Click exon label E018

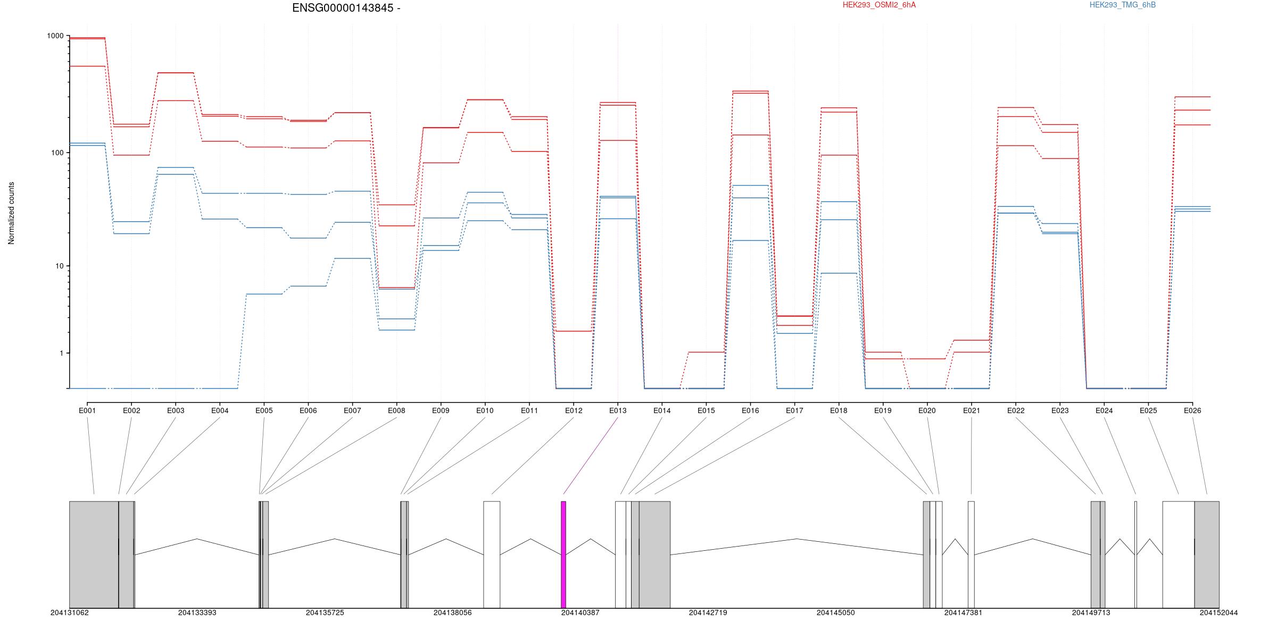(839, 410)
